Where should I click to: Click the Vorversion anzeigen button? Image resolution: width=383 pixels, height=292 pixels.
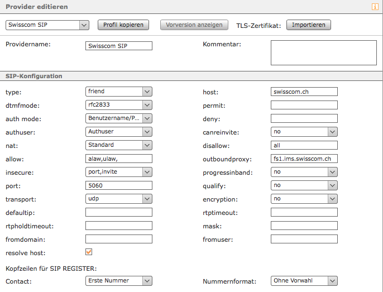194,25
